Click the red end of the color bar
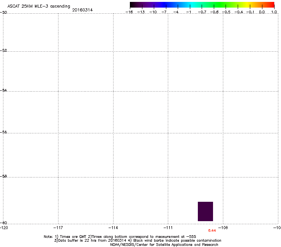 point(271,5)
